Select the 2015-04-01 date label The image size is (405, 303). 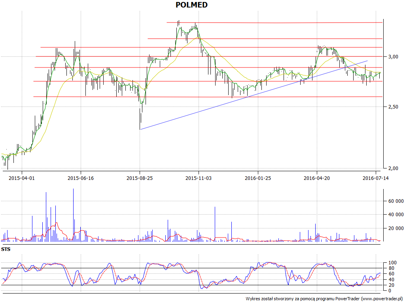[x=21, y=178]
